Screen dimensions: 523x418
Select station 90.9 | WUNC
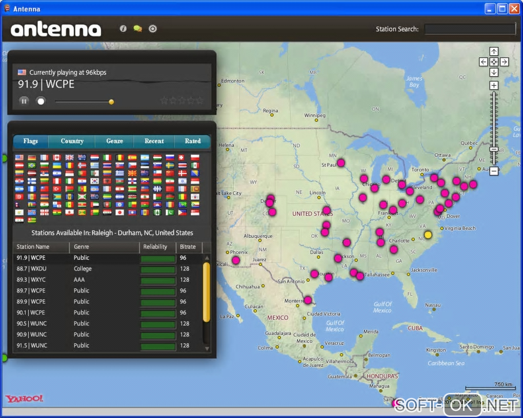pos(107,335)
